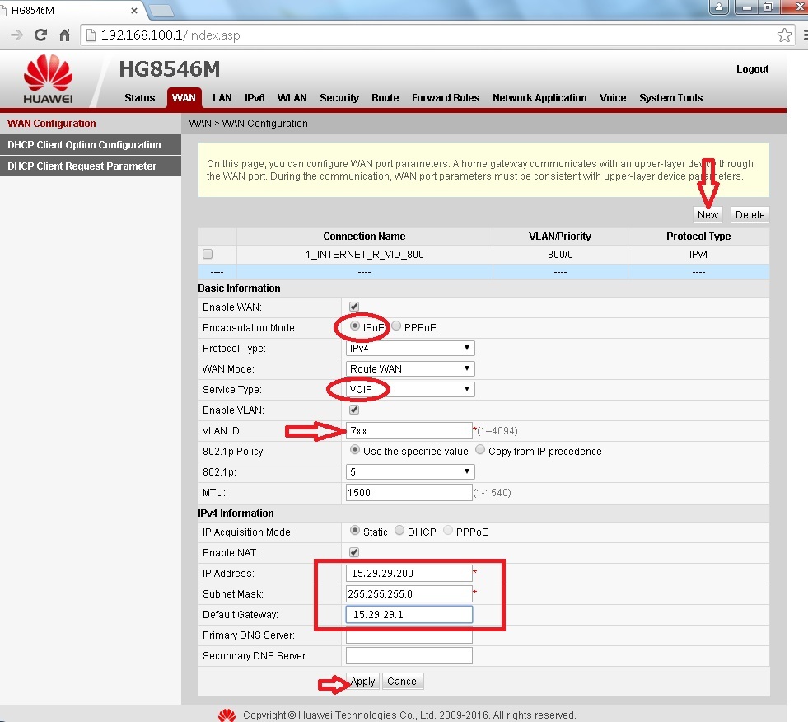Expand the WAN Mode dropdown
The width and height of the screenshot is (808, 722).
click(410, 368)
